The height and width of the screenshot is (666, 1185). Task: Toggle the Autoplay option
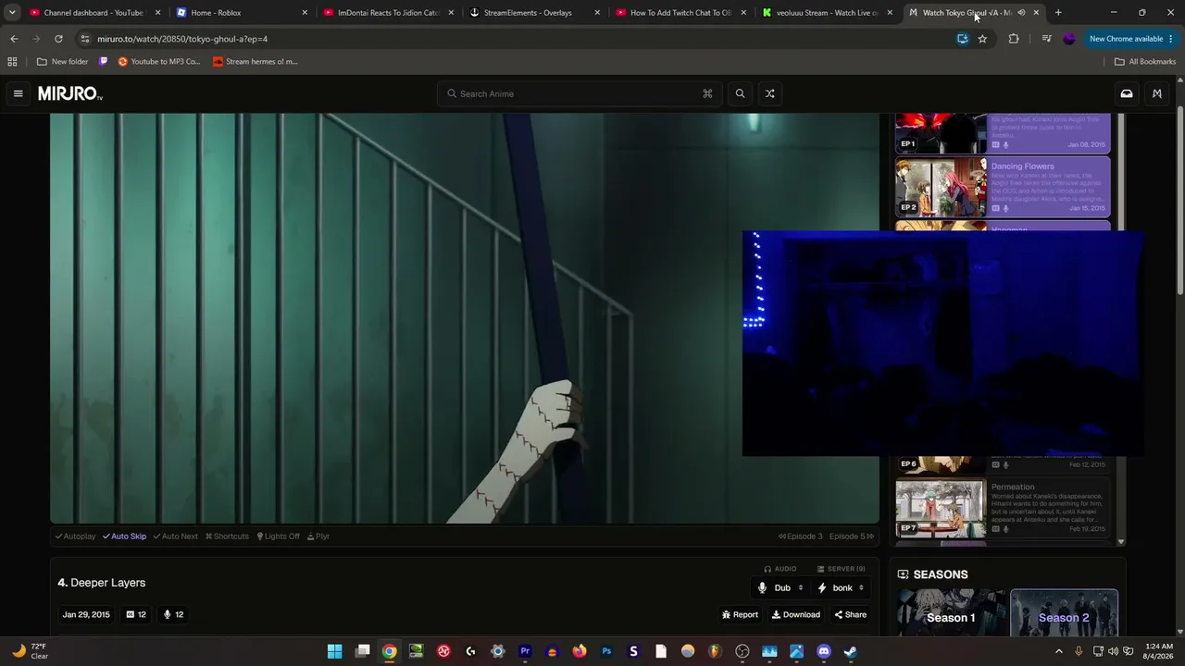coord(75,536)
